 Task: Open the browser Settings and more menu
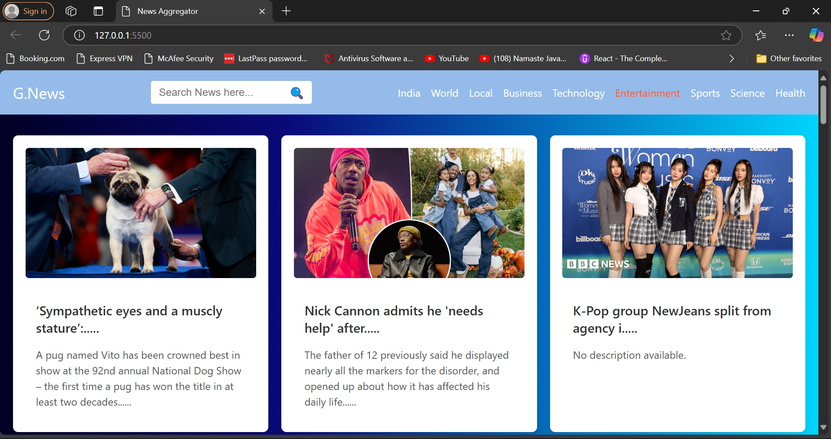[x=789, y=35]
